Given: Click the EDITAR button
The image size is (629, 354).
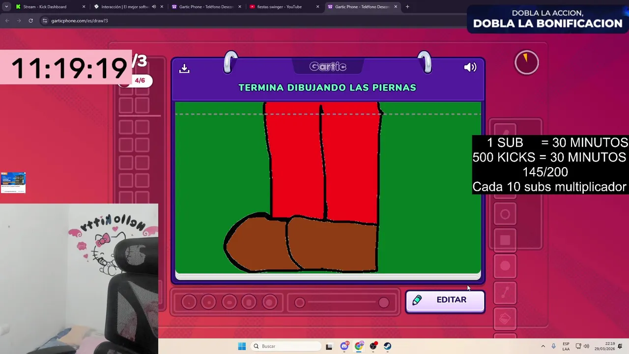Looking at the screenshot, I should (445, 300).
